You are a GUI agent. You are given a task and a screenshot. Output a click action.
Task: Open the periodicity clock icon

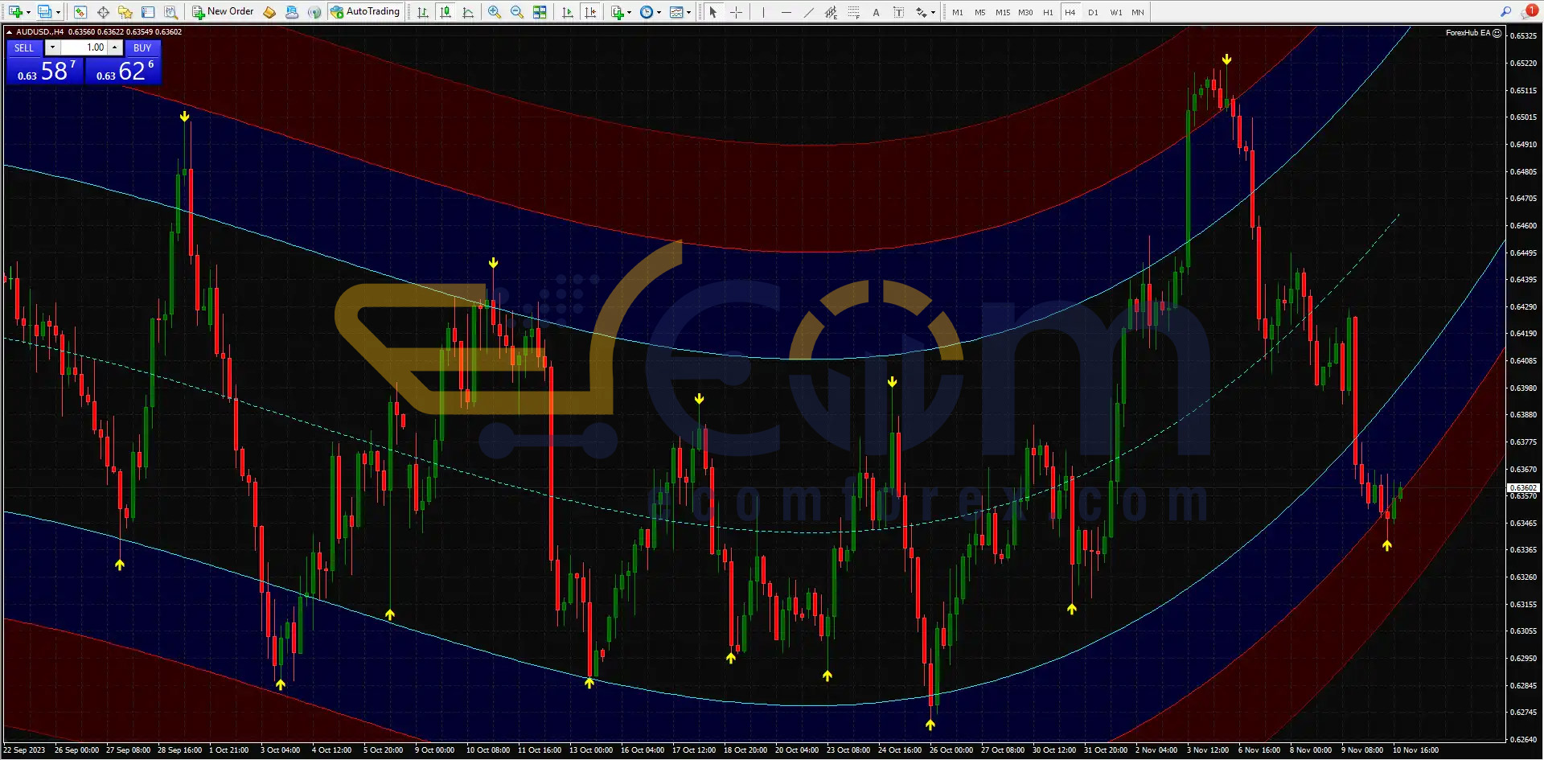(647, 12)
